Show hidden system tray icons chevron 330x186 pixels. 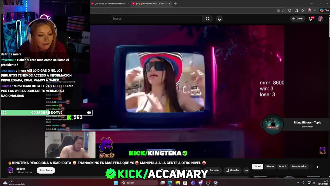tap(298, 183)
